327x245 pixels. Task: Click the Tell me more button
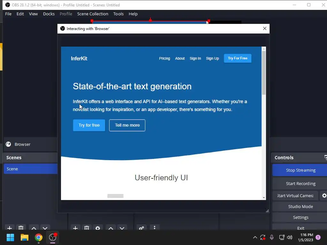127,125
